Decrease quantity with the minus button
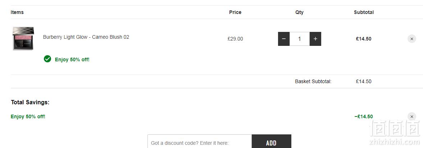 point(284,39)
